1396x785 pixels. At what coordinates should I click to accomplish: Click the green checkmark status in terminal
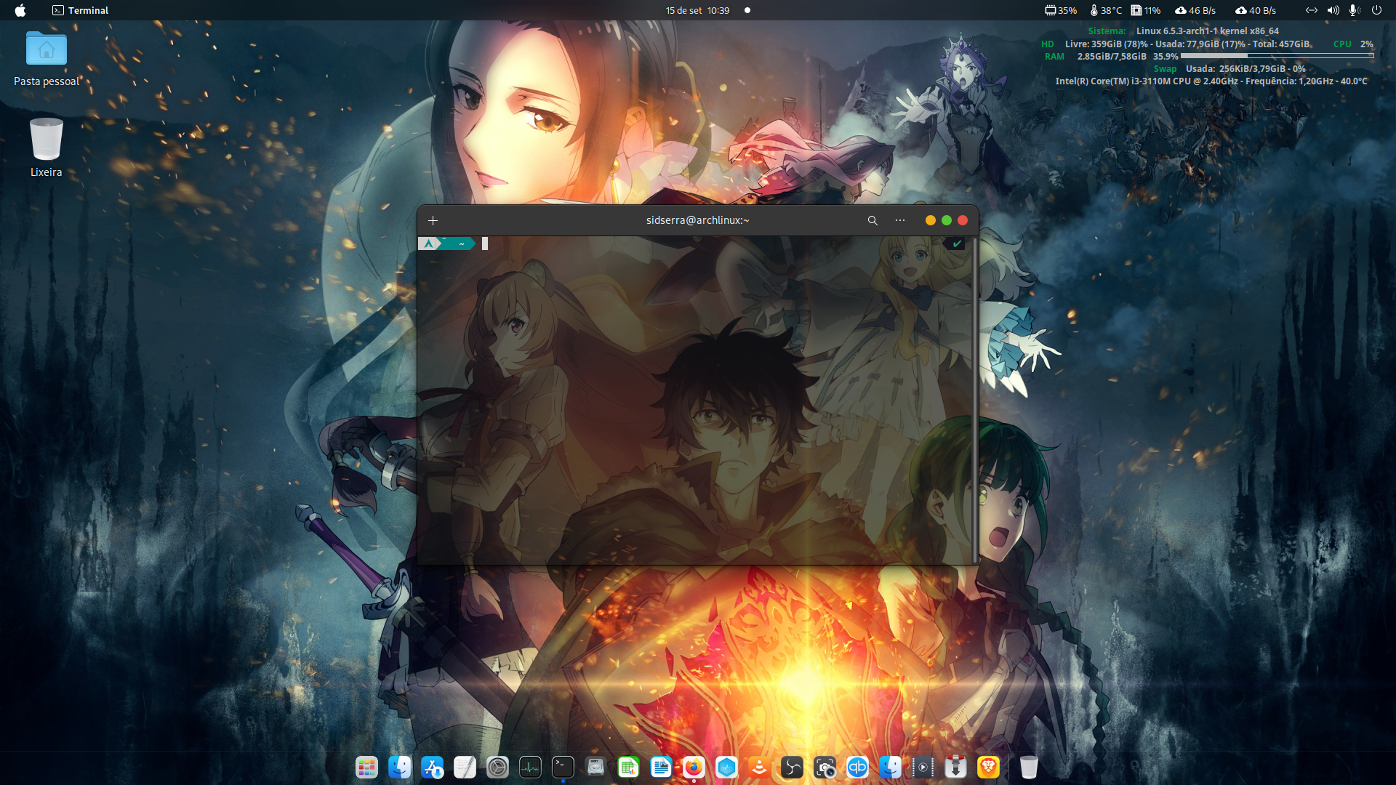point(957,243)
